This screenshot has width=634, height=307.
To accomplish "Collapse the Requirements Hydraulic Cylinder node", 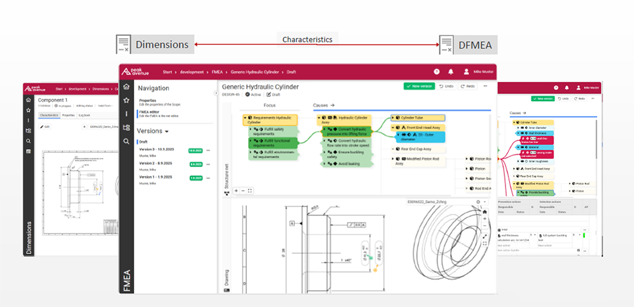I will pyautogui.click(x=245, y=118).
